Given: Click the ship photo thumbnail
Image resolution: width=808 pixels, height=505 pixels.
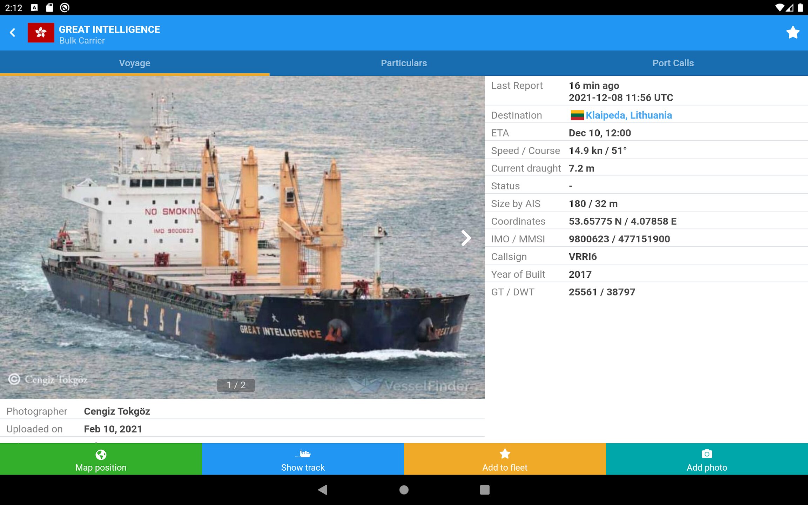Looking at the screenshot, I should [x=242, y=237].
